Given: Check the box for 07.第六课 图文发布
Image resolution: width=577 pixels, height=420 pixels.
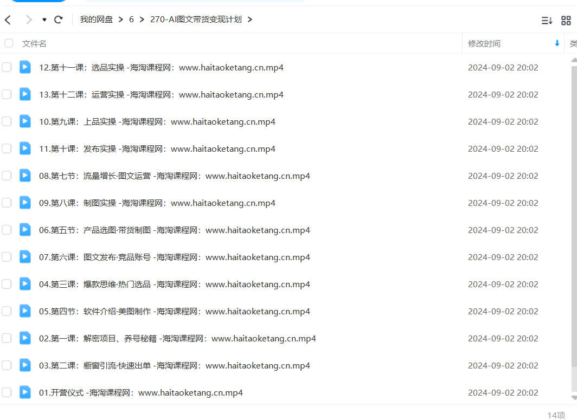Looking at the screenshot, I should click(7, 257).
